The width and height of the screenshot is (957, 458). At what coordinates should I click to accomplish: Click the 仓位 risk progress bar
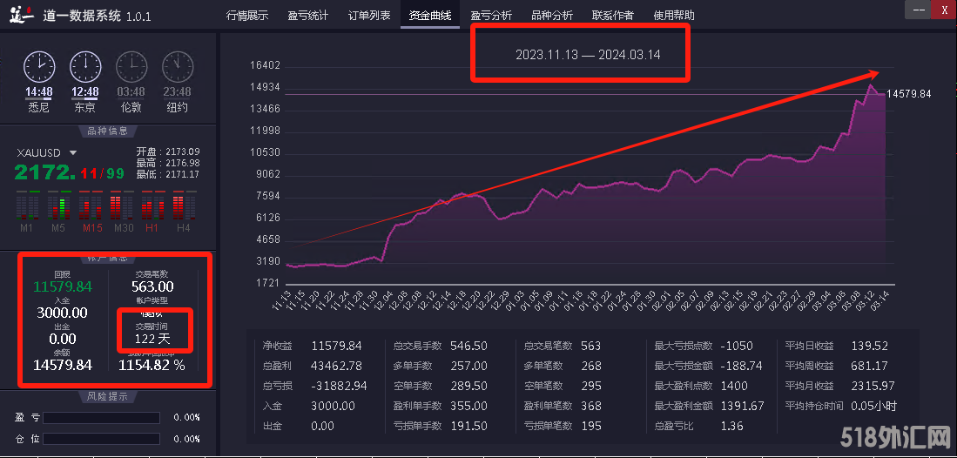[101, 439]
